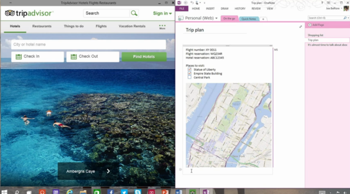
Task: Switch to the HISTORY ribbon tab
Action: pos(240,8)
